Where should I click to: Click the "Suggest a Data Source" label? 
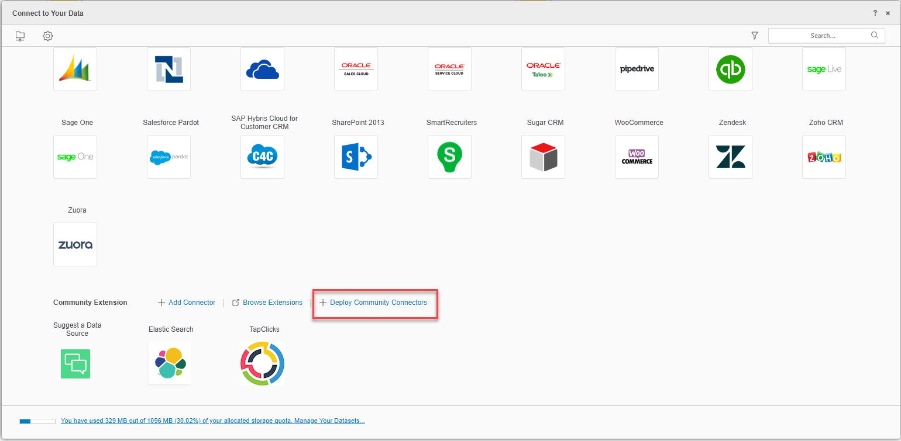pos(77,329)
